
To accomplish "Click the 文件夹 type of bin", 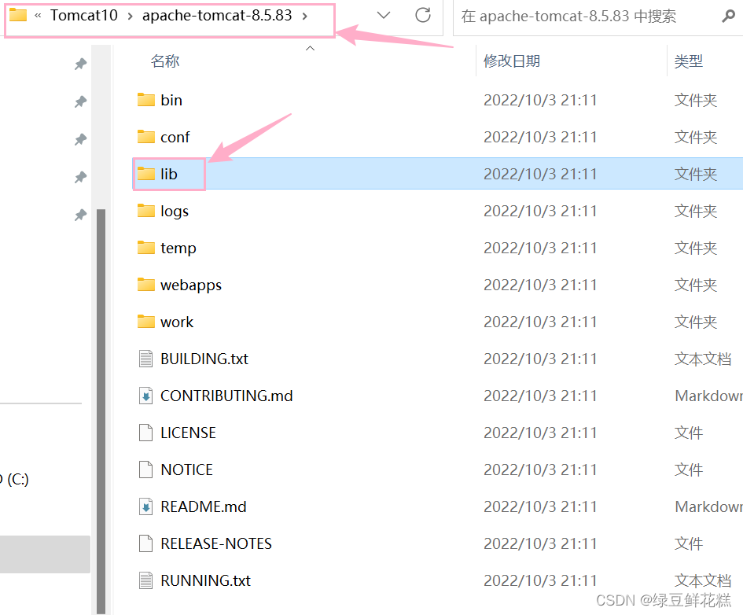I will (696, 100).
